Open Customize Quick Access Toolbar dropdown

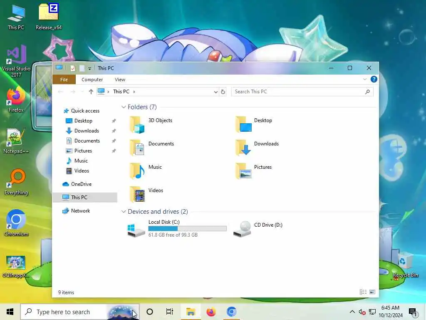89,69
